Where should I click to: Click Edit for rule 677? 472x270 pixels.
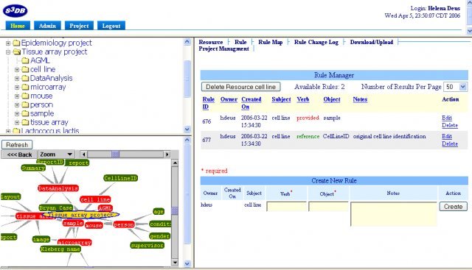point(447,136)
